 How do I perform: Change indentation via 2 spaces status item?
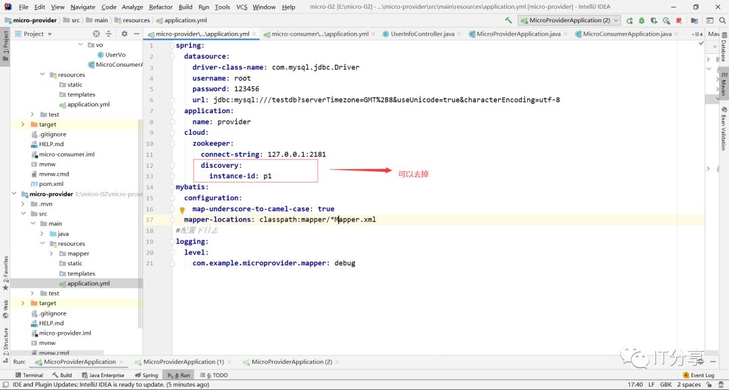coord(688,385)
